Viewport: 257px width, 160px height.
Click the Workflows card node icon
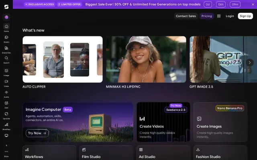pyautogui.click(x=27, y=150)
